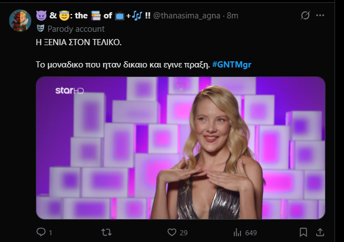The width and height of the screenshot is (344, 242).
Task: Click the tweet text 'Η ΞΕΝΙΑ ΣΤΟΝ ΤΕΛΙΚΟ.'
Action: pyautogui.click(x=79, y=42)
